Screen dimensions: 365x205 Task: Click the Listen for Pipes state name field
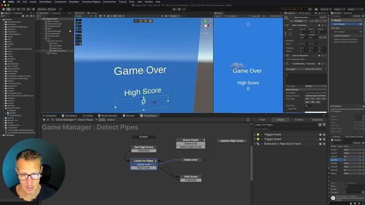coord(286,125)
